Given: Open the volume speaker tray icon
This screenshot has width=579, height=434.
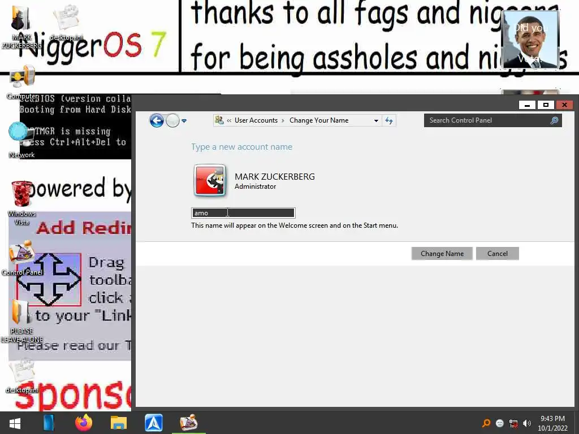Looking at the screenshot, I should point(527,423).
